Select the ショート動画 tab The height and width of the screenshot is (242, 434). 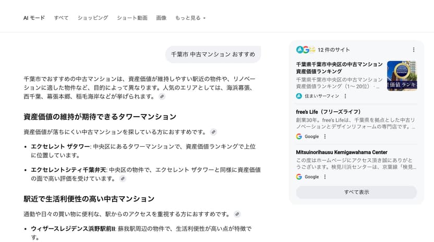tap(132, 18)
